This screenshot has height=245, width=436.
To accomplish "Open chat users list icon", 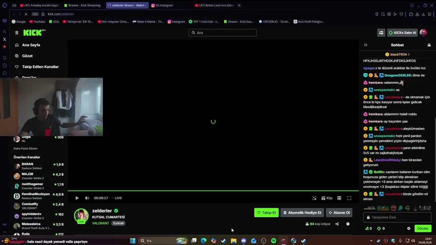I will [x=429, y=45].
